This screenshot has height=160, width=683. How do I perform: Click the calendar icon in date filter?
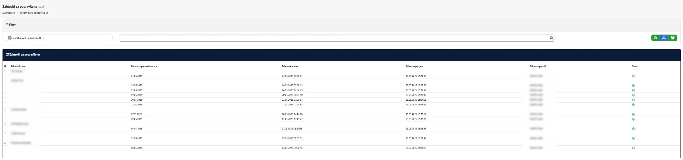10,38
